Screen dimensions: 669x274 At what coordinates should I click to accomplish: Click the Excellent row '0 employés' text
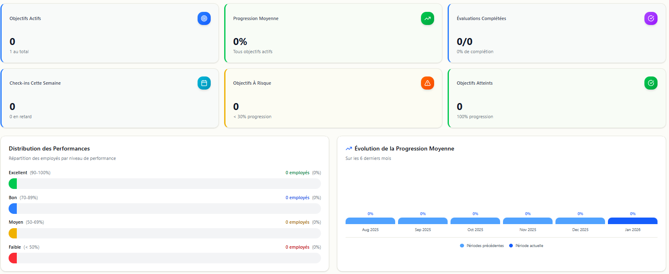(297, 173)
